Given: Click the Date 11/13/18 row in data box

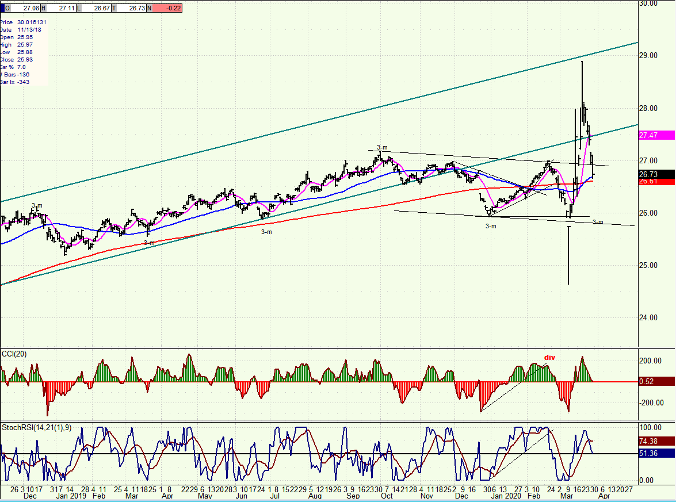Looking at the screenshot, I should (x=23, y=29).
